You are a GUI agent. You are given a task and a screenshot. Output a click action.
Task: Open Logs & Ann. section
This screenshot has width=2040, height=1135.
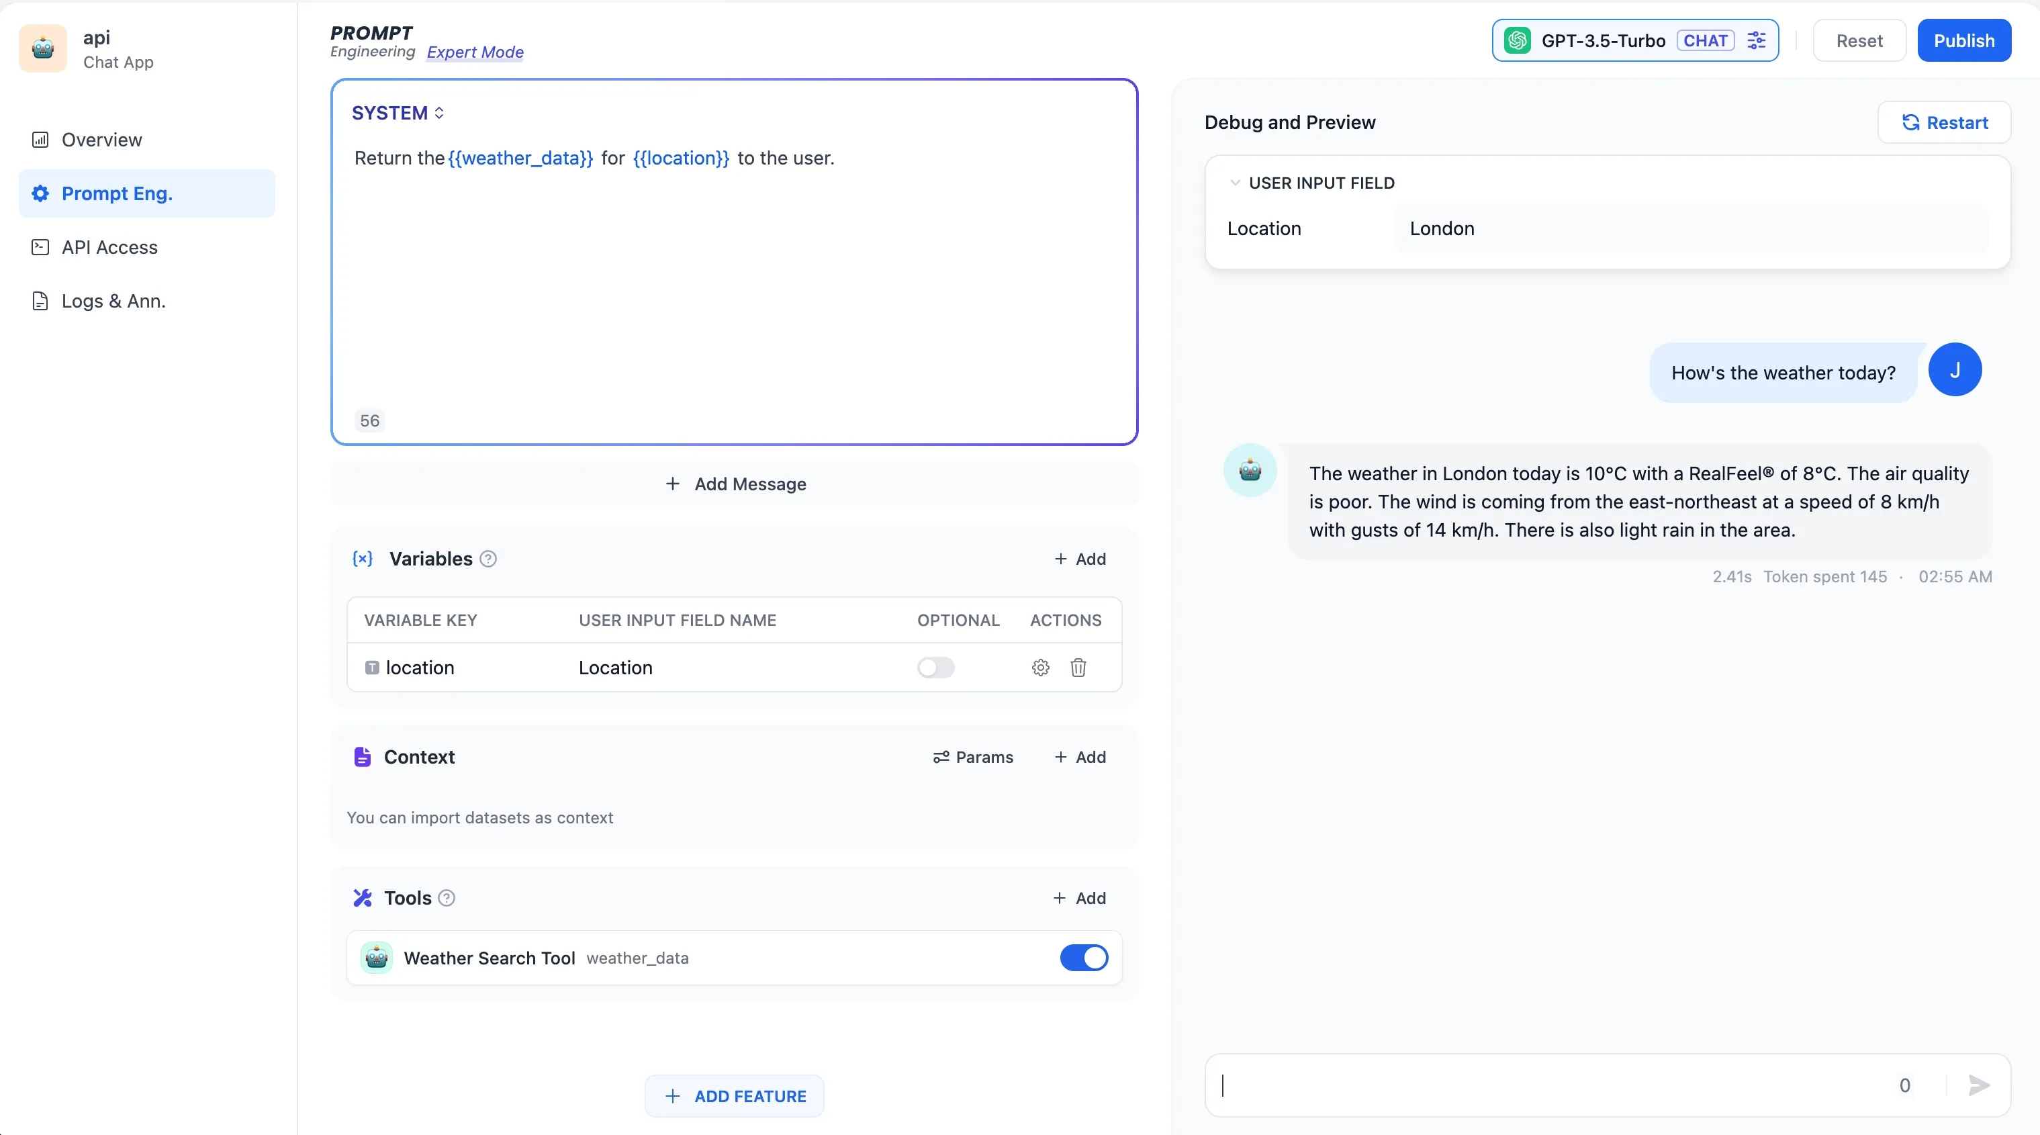point(113,301)
